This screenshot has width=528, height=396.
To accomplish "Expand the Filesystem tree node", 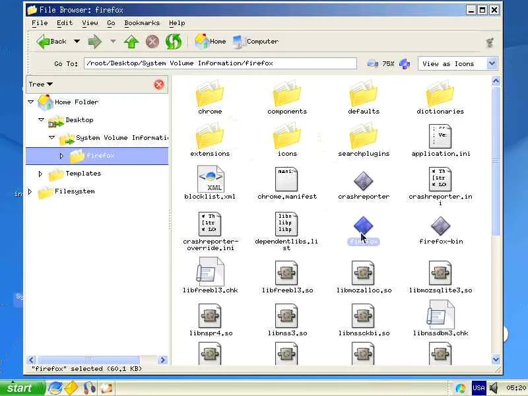I will pyautogui.click(x=30, y=191).
